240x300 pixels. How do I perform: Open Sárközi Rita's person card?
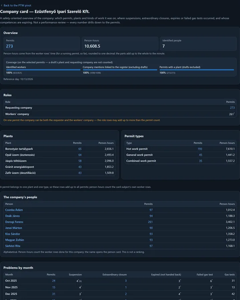pyautogui.click(x=13, y=246)
